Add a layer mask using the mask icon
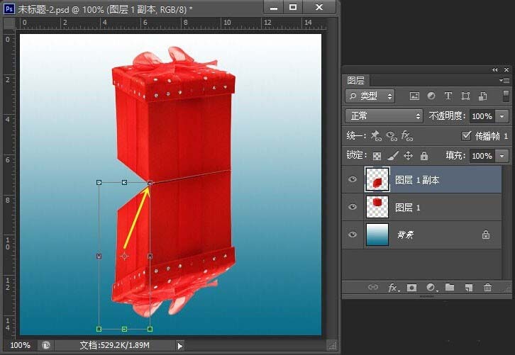 pos(411,288)
